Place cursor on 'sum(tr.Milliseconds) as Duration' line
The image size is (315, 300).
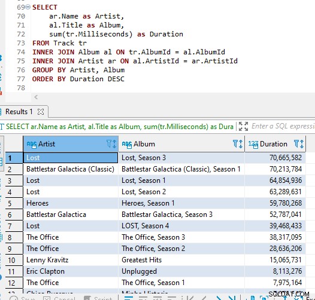(x=116, y=34)
